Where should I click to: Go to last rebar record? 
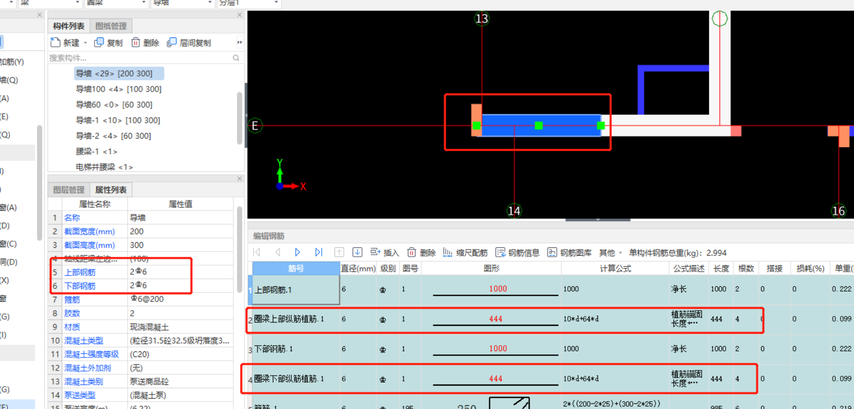pos(318,253)
